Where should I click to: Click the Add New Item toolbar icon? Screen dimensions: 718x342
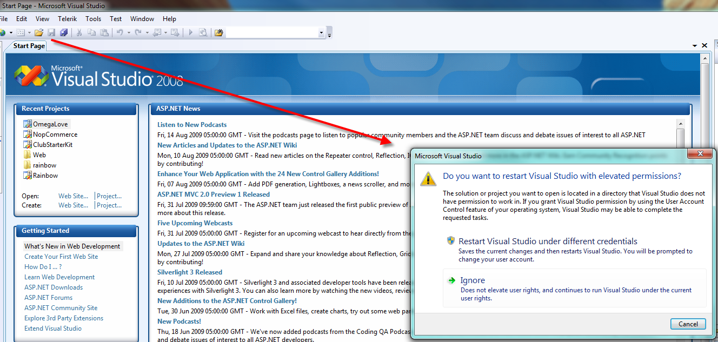click(21, 32)
